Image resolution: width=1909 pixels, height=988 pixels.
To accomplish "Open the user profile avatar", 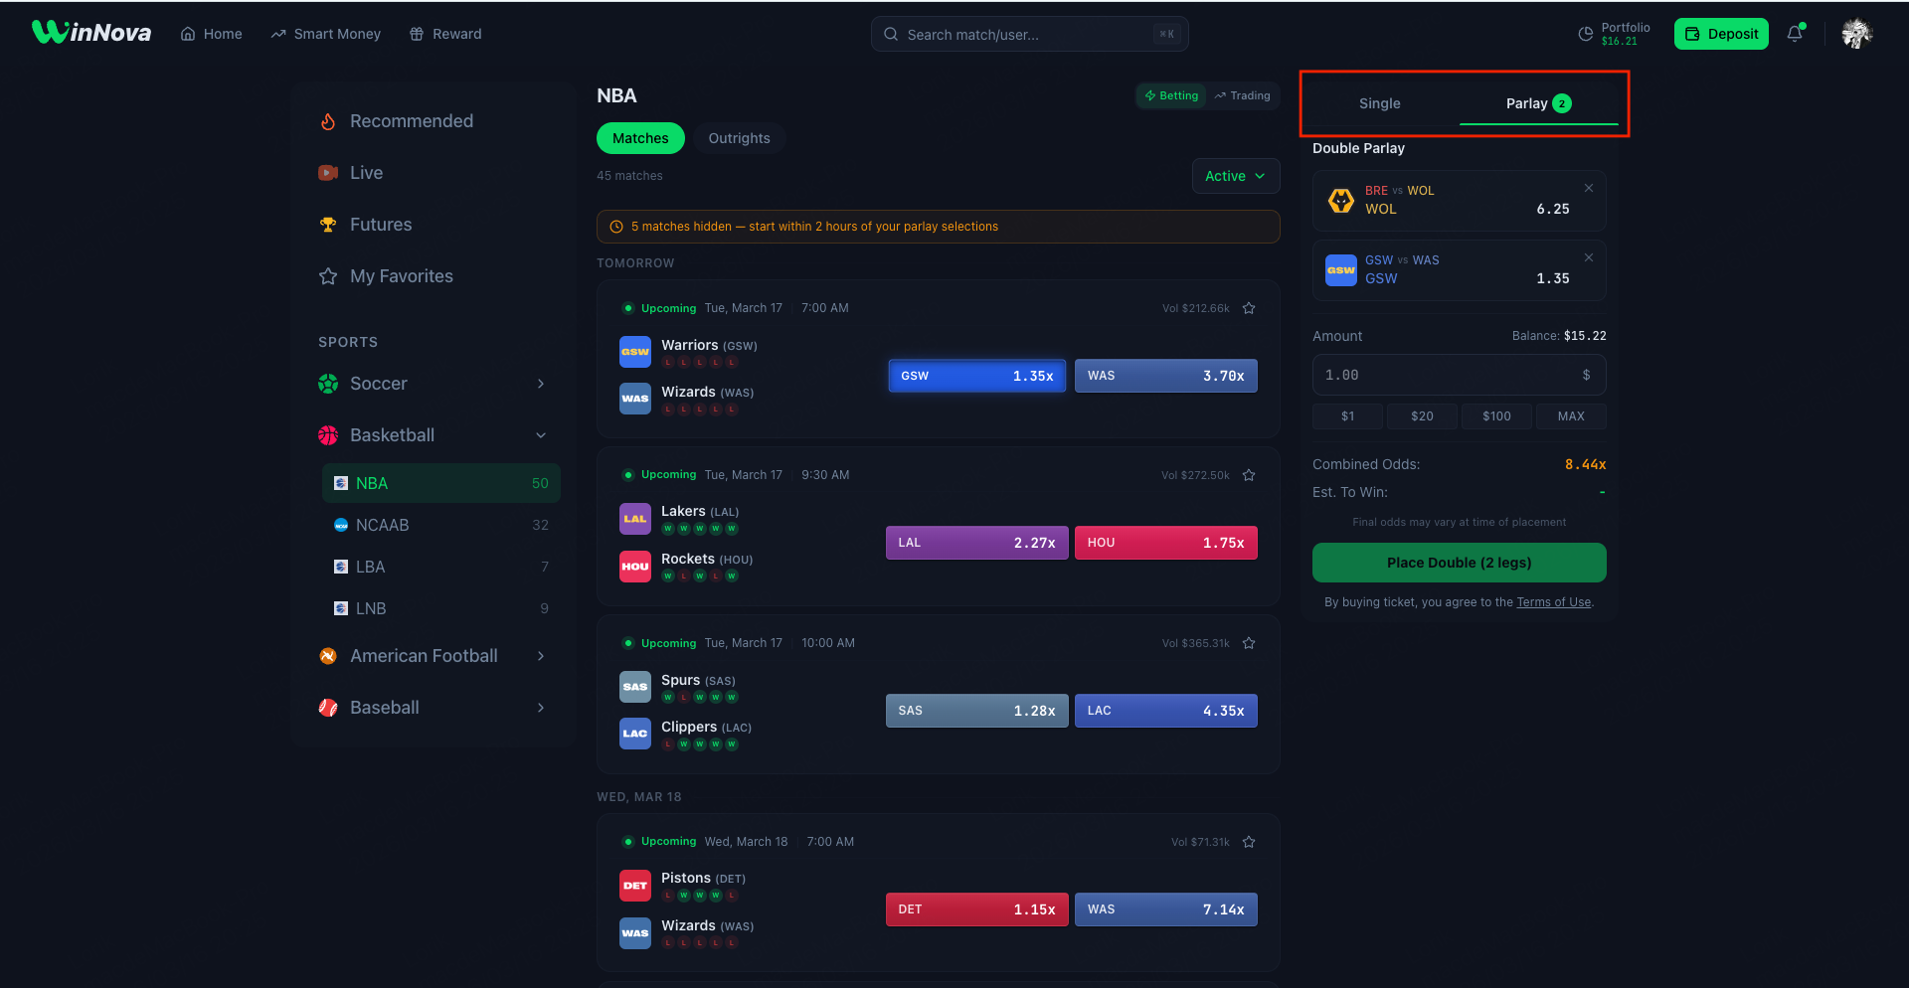I will (1856, 34).
